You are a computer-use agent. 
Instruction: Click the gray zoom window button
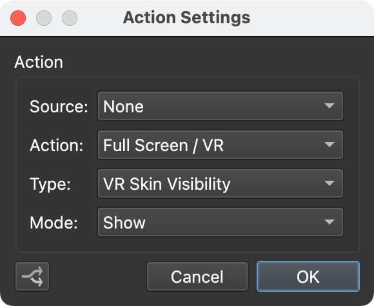coord(70,18)
